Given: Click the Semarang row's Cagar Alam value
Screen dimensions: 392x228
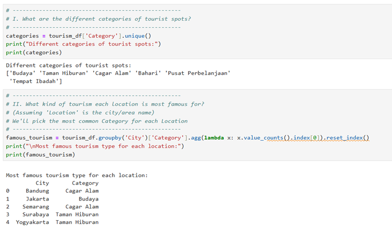Looking at the screenshot, I should click(82, 206).
